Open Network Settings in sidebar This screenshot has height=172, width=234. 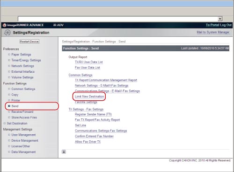(x=22, y=66)
